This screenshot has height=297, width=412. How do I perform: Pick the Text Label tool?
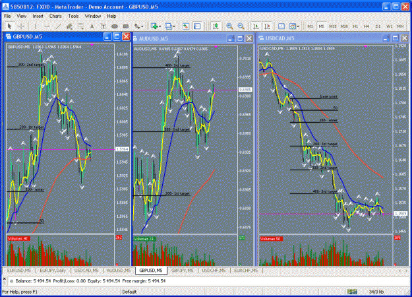(103, 26)
